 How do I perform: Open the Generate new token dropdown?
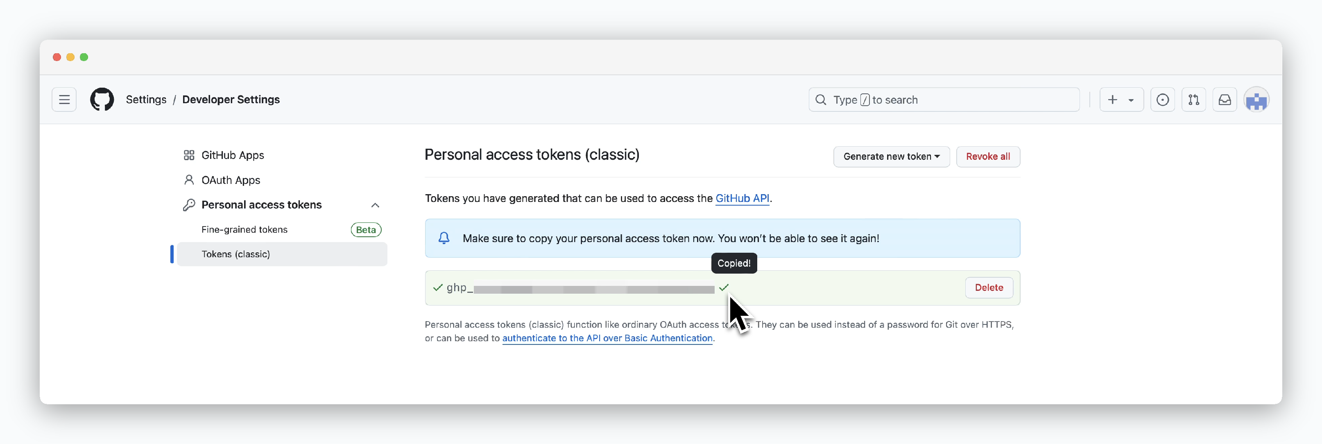[892, 156]
